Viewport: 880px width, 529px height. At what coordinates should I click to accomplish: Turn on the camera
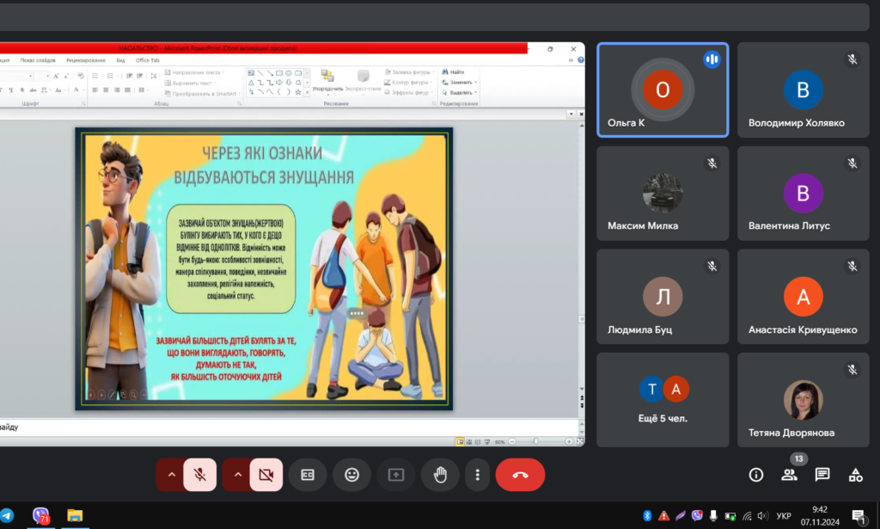[x=266, y=474]
